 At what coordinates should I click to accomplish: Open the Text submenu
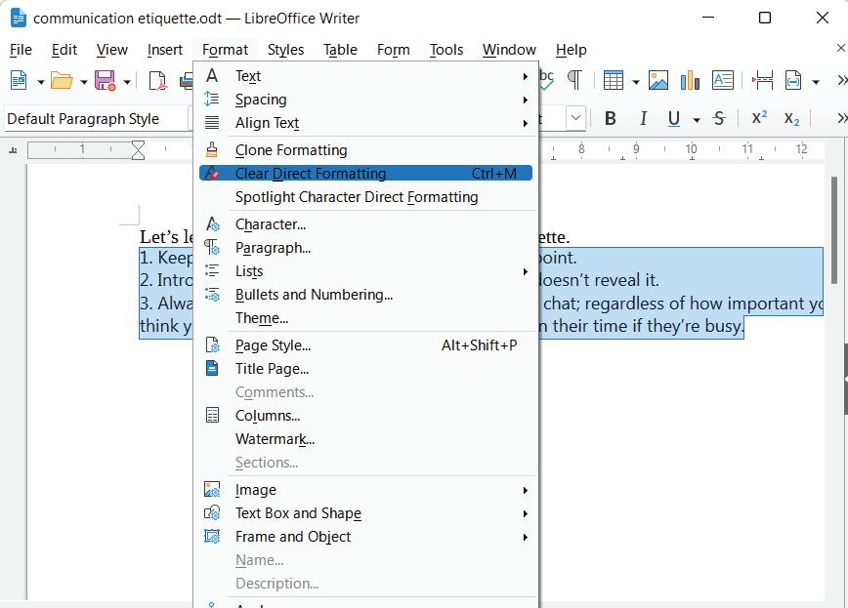tap(365, 76)
